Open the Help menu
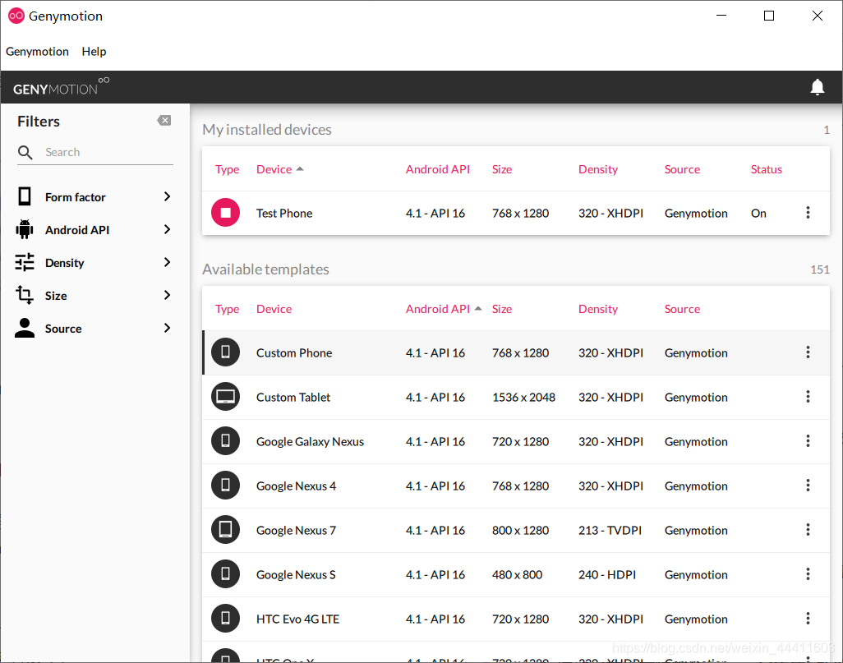The width and height of the screenshot is (843, 663). [x=94, y=52]
